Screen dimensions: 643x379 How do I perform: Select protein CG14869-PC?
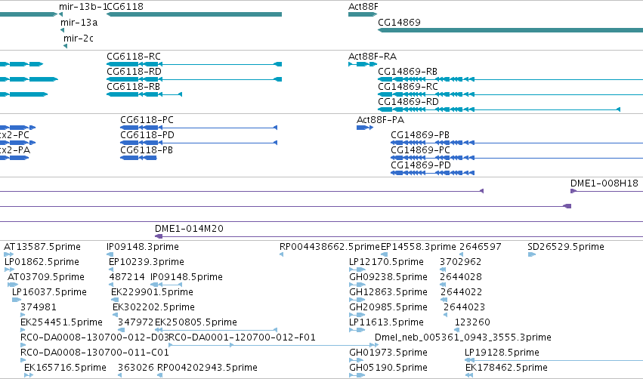point(517,158)
